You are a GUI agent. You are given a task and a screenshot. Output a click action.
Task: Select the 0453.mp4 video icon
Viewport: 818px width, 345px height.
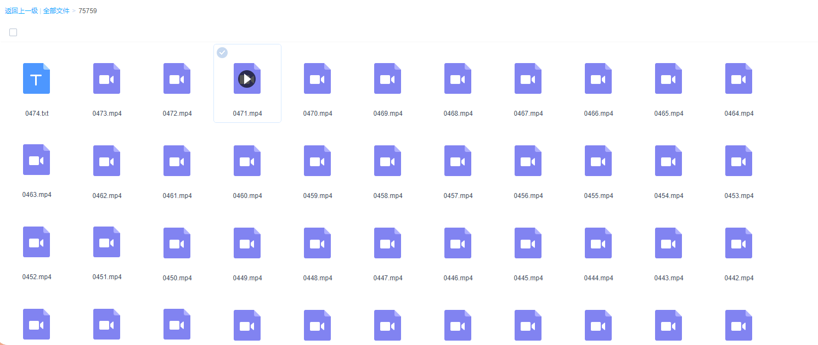click(738, 161)
